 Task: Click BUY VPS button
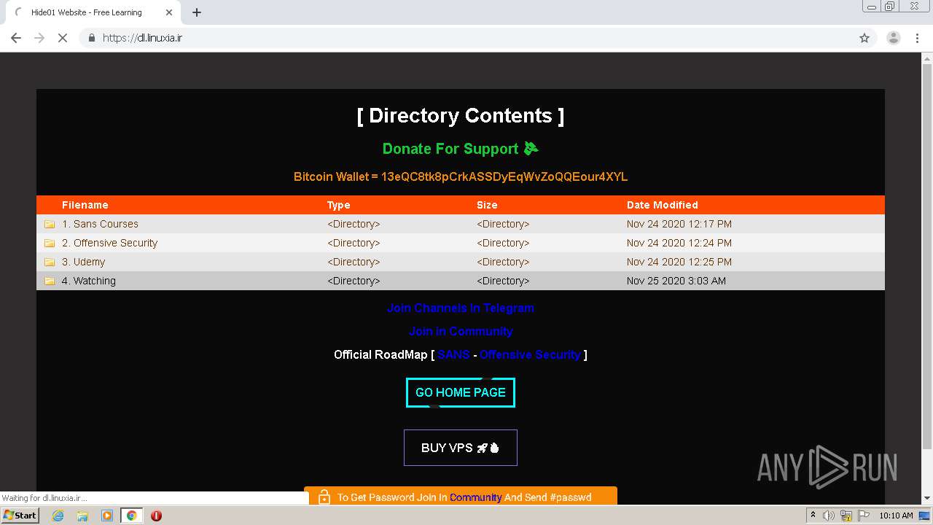(x=461, y=448)
